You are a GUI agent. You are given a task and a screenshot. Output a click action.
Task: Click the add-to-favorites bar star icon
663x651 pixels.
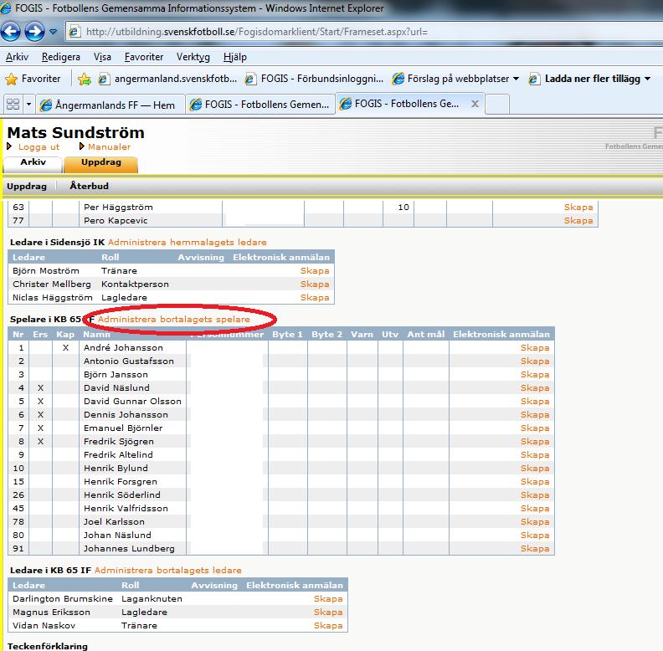point(85,79)
